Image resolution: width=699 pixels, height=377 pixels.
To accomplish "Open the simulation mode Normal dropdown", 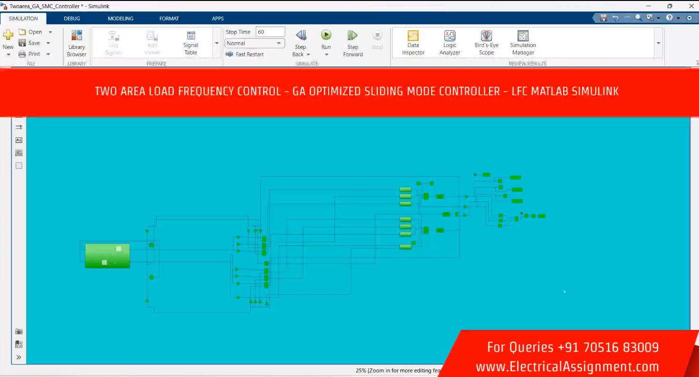I will point(255,43).
